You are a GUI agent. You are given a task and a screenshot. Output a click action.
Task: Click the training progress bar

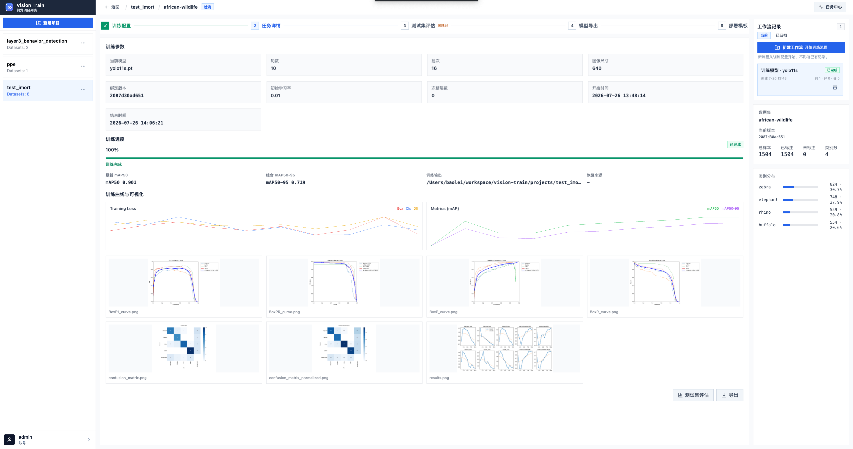point(424,158)
